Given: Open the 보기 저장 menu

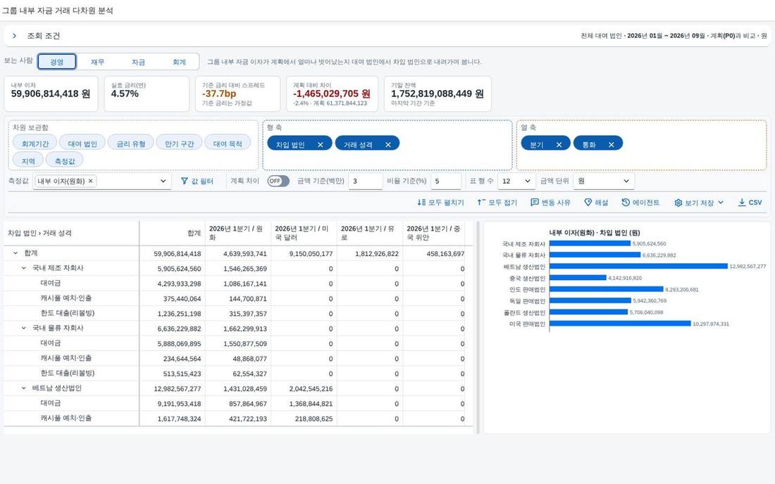Looking at the screenshot, I should pyautogui.click(x=699, y=203).
